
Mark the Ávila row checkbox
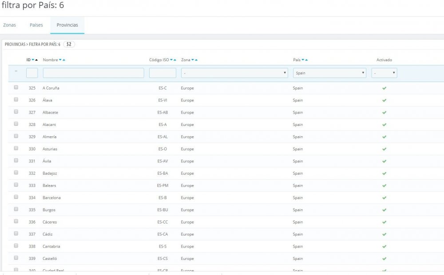pyautogui.click(x=16, y=161)
